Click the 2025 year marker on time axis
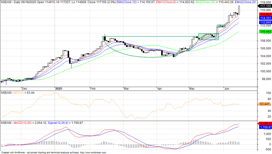Screen dimensions: 272x154 coord(58,89)
